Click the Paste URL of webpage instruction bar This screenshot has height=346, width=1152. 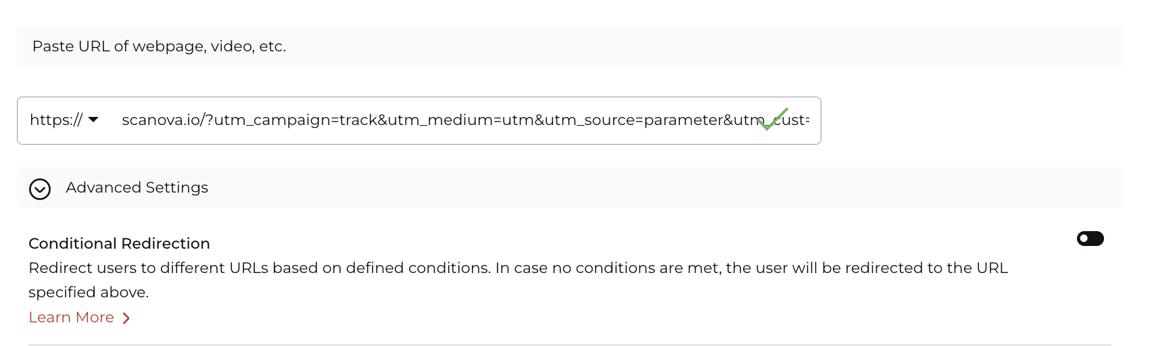point(569,46)
